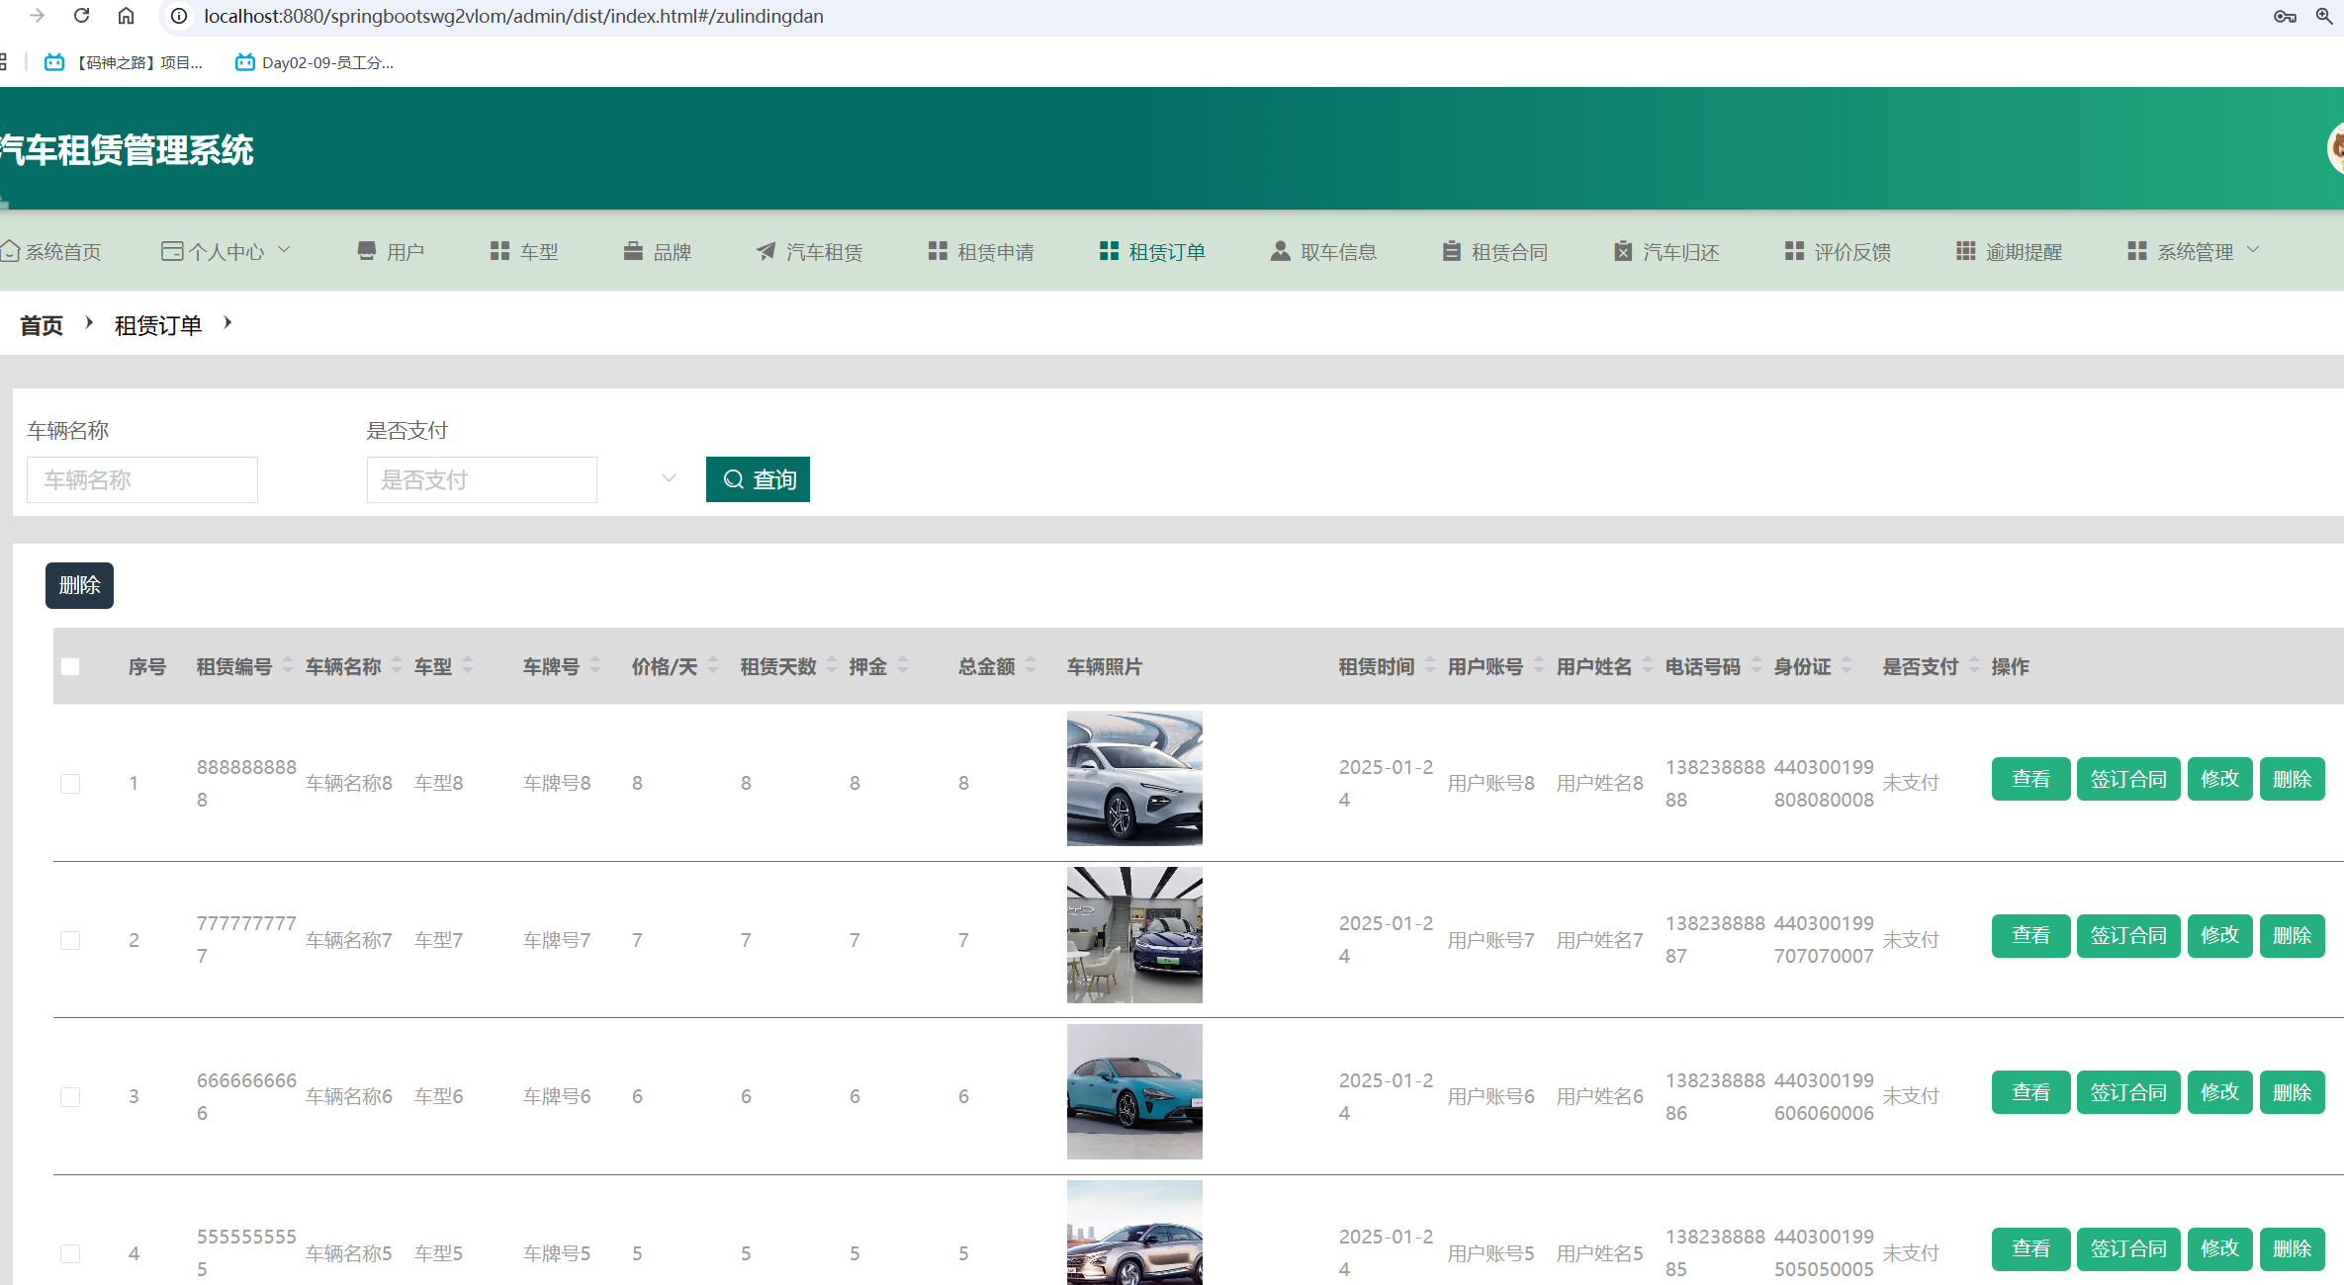Click the 品牌 briefcase icon

click(x=633, y=251)
